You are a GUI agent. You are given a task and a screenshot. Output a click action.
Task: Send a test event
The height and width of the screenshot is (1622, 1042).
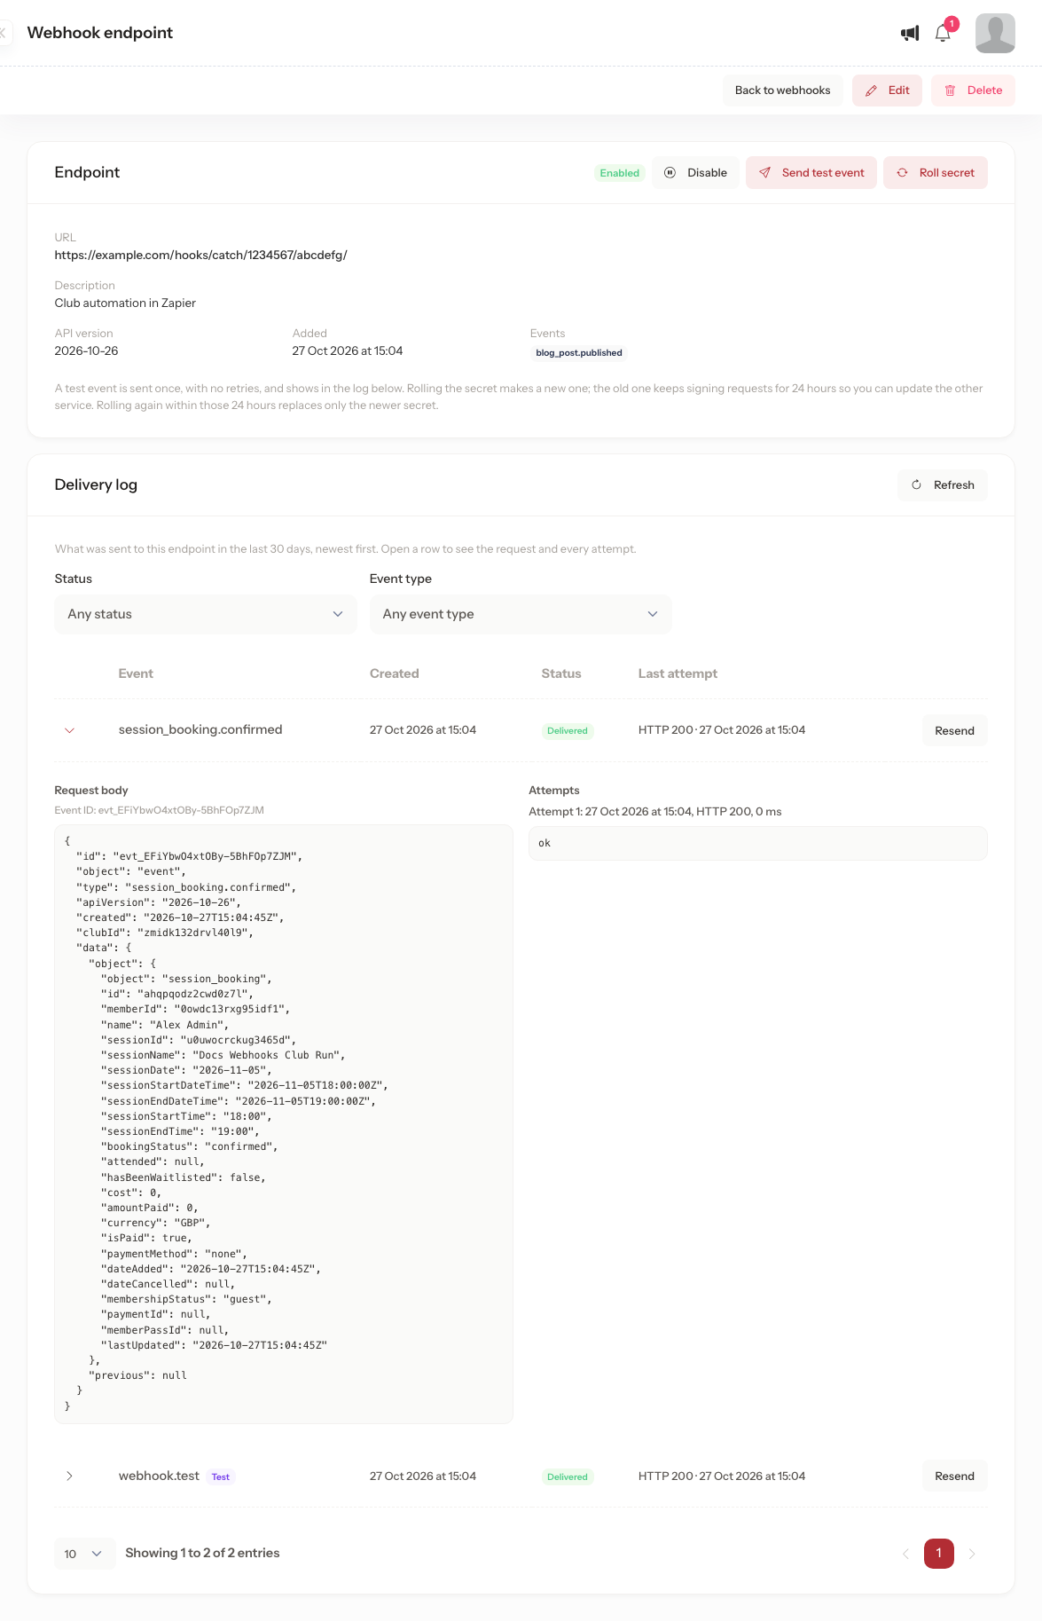[x=811, y=173]
